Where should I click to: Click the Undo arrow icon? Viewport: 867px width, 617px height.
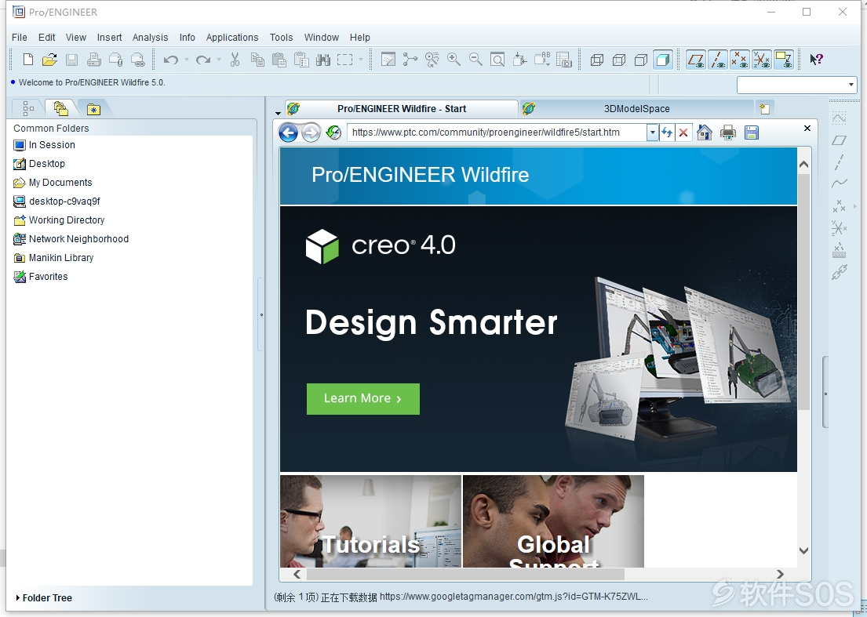click(171, 59)
